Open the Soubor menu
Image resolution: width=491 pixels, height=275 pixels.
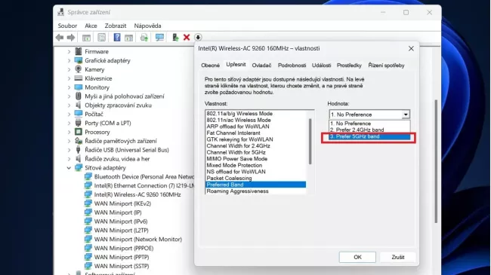(67, 26)
